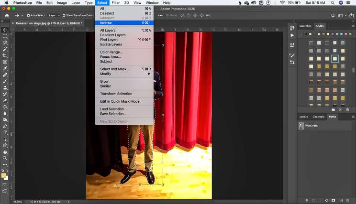
Task: Click the Home icon in options bar
Action: tap(7, 15)
